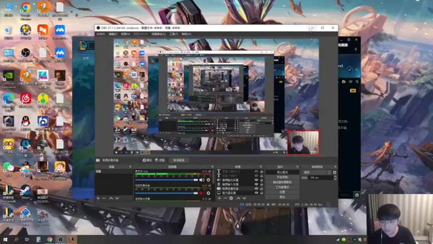This screenshot has height=244, width=433.
Task: Open selected source properties gear in Sources toolbar
Action: click(231, 198)
